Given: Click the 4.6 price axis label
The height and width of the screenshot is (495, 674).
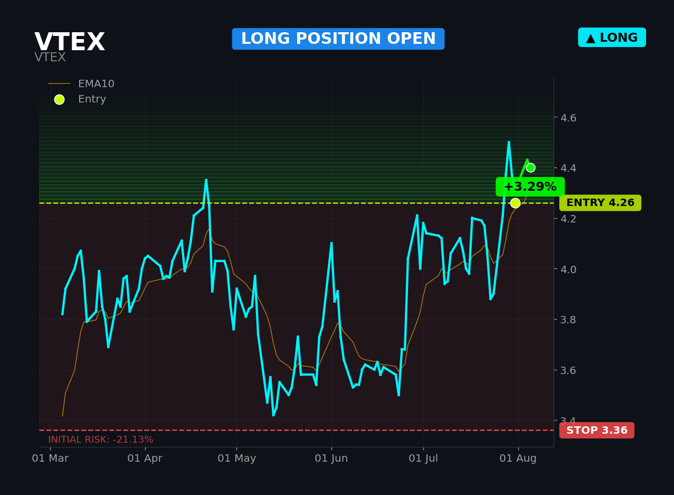Looking at the screenshot, I should (568, 118).
